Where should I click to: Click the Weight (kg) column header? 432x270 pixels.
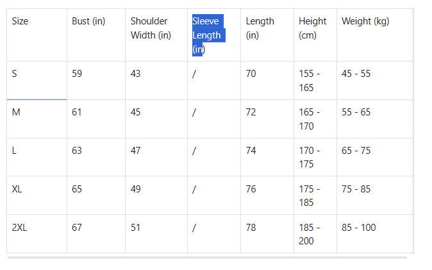click(x=365, y=21)
